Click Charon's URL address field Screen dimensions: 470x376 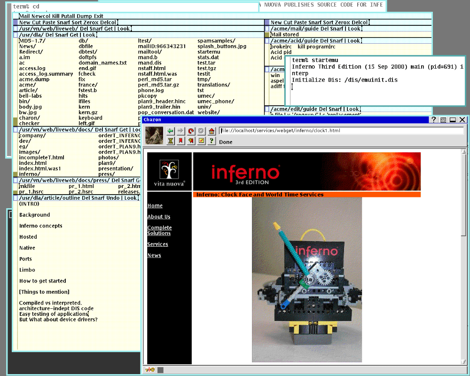pyautogui.click(x=341, y=131)
